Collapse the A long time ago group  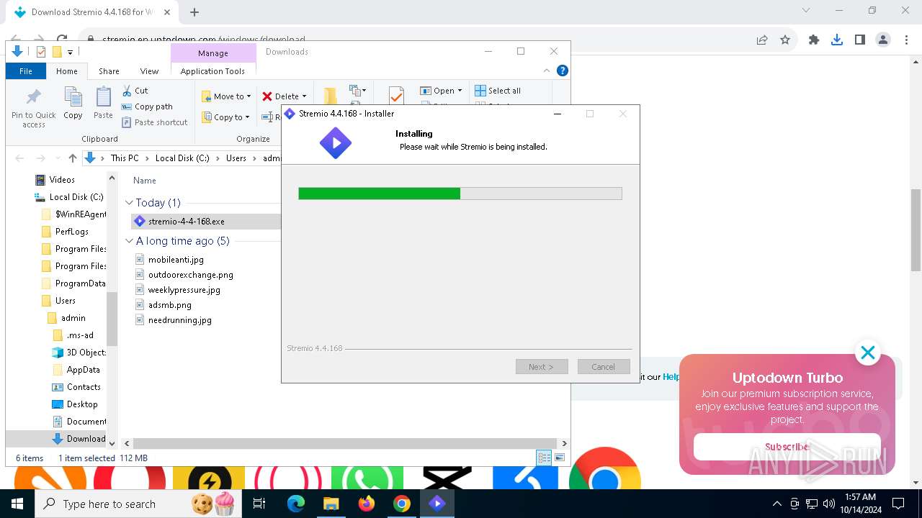point(129,241)
